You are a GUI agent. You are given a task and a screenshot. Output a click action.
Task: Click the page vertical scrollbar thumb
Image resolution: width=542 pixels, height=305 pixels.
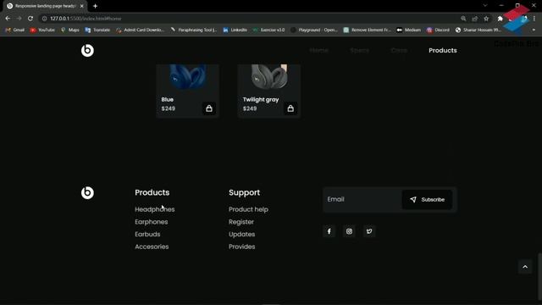539,277
